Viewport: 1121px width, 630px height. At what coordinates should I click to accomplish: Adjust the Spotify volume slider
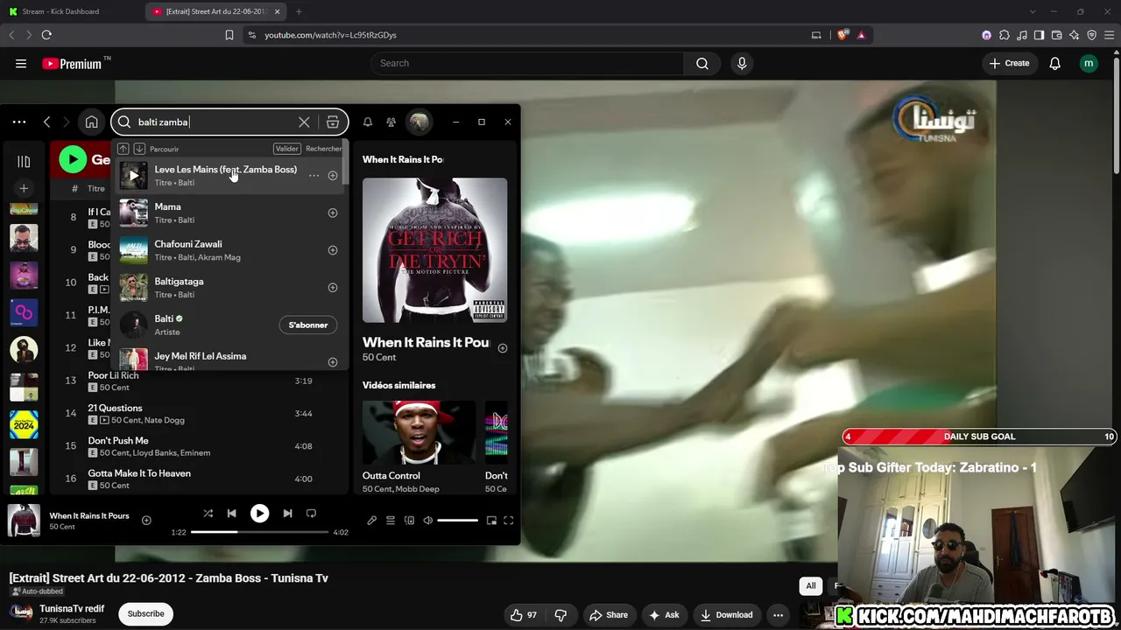457,521
